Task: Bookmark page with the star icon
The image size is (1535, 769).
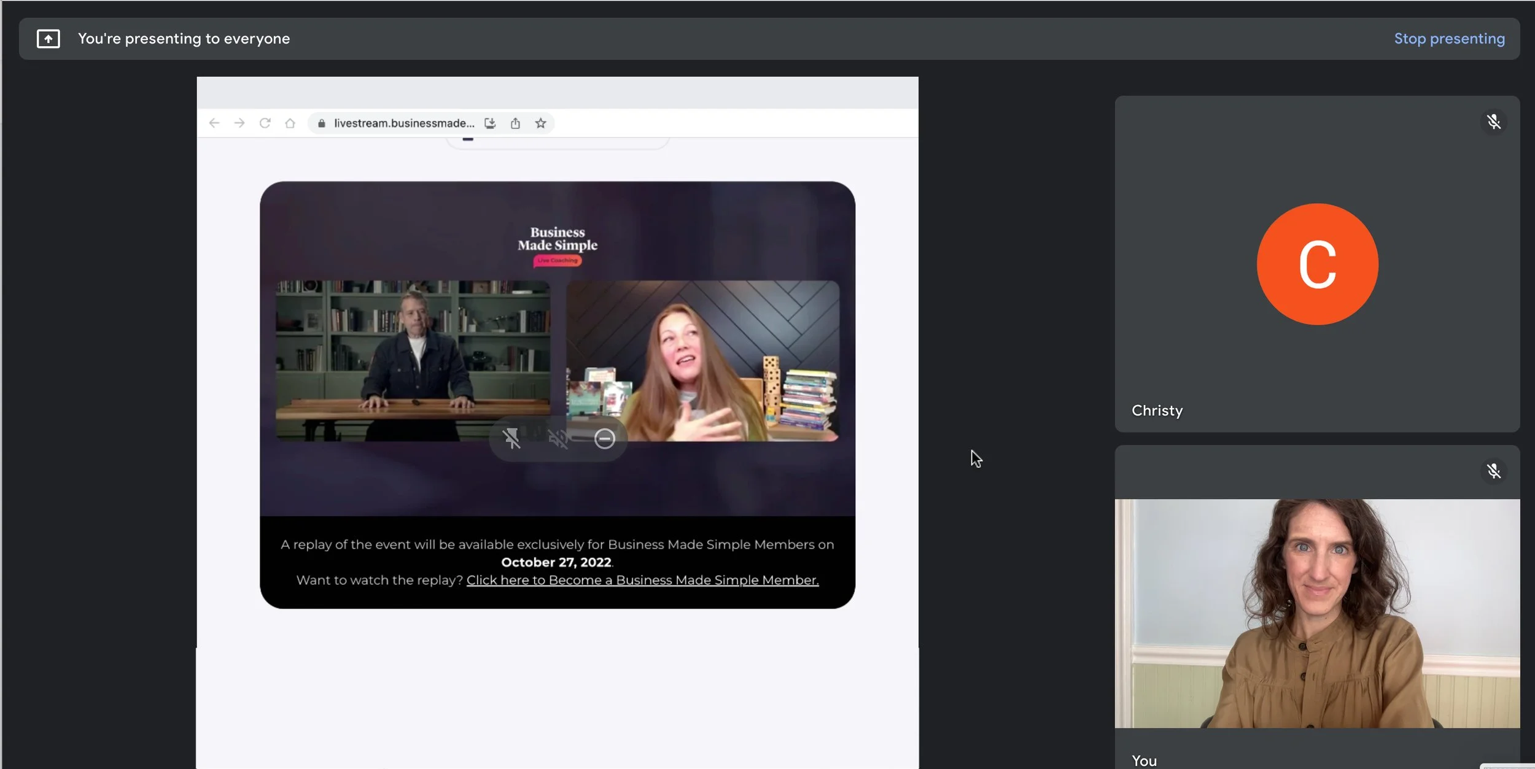Action: point(540,123)
